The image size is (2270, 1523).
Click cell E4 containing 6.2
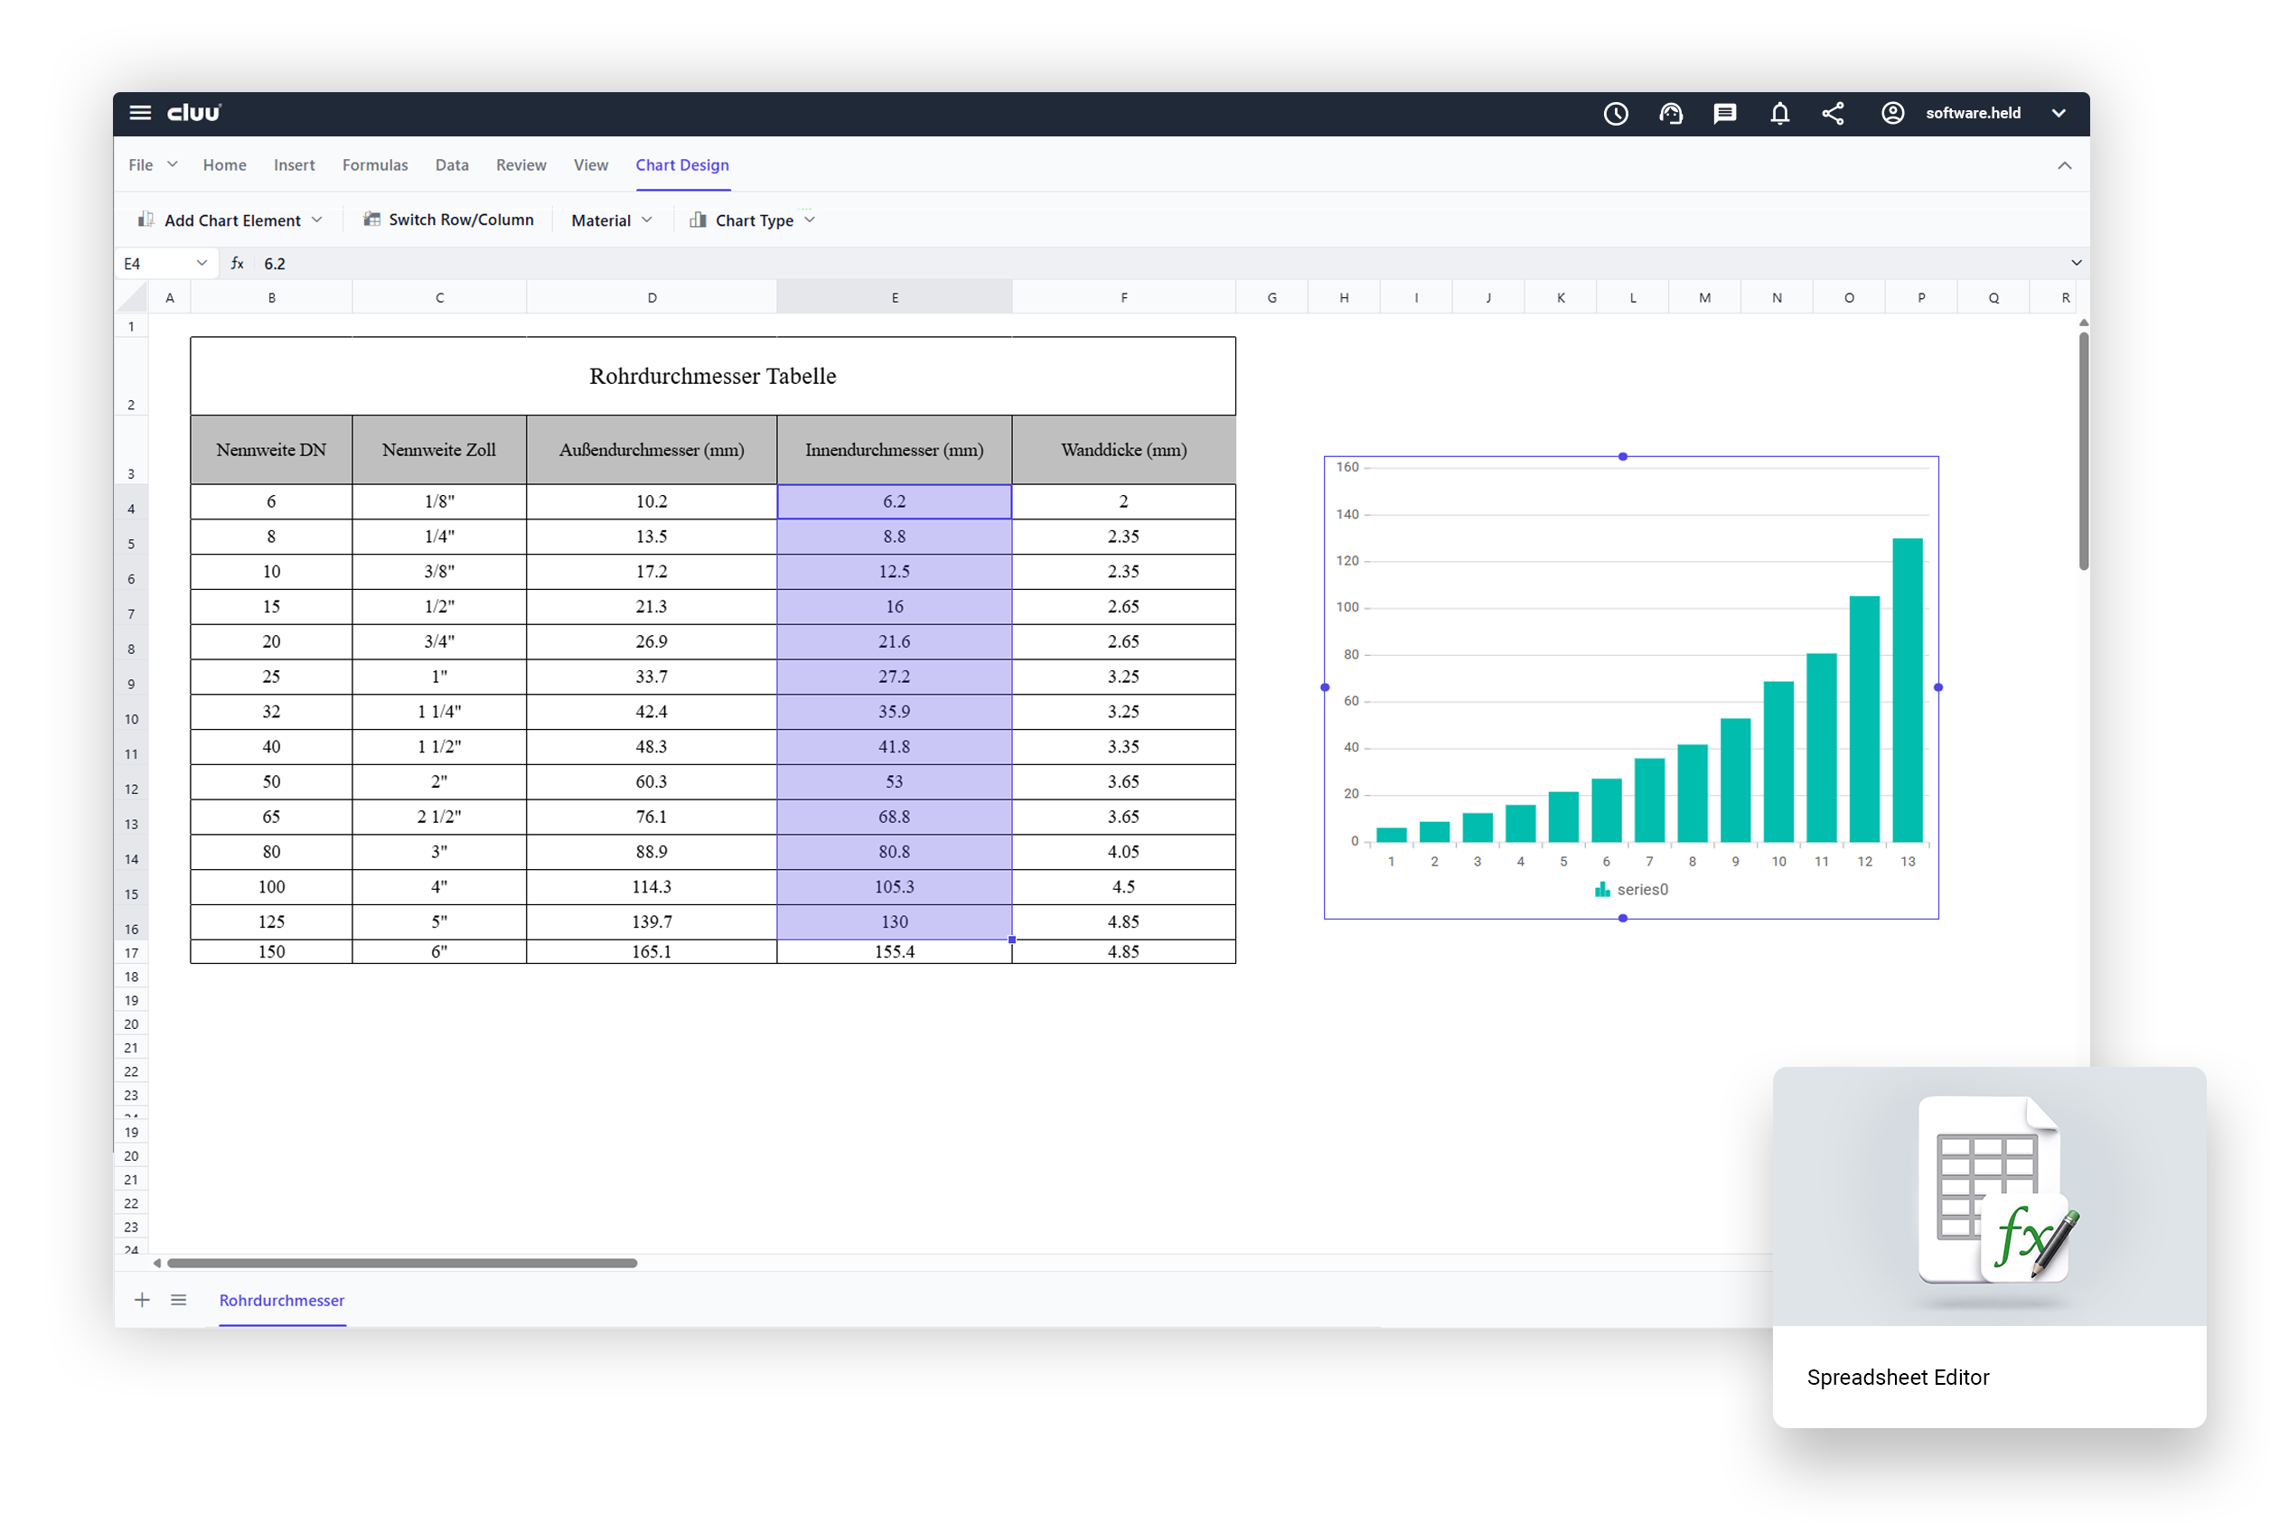[894, 502]
